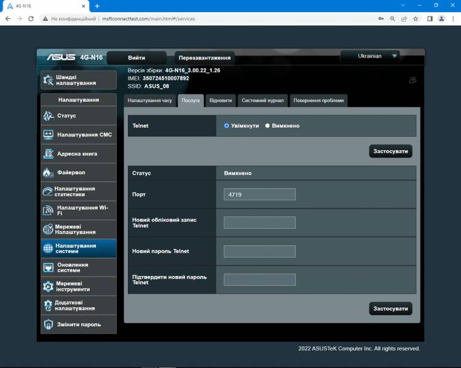Screen dimensions: 461x368
Task: Go back in browser history
Action: 8,19
